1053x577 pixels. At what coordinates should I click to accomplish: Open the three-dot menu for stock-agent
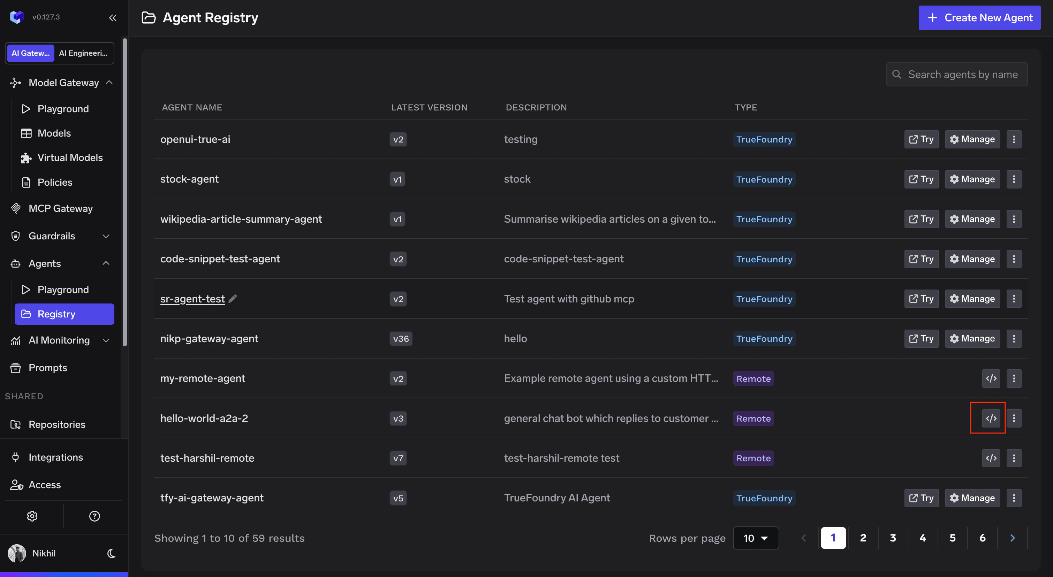click(x=1014, y=179)
